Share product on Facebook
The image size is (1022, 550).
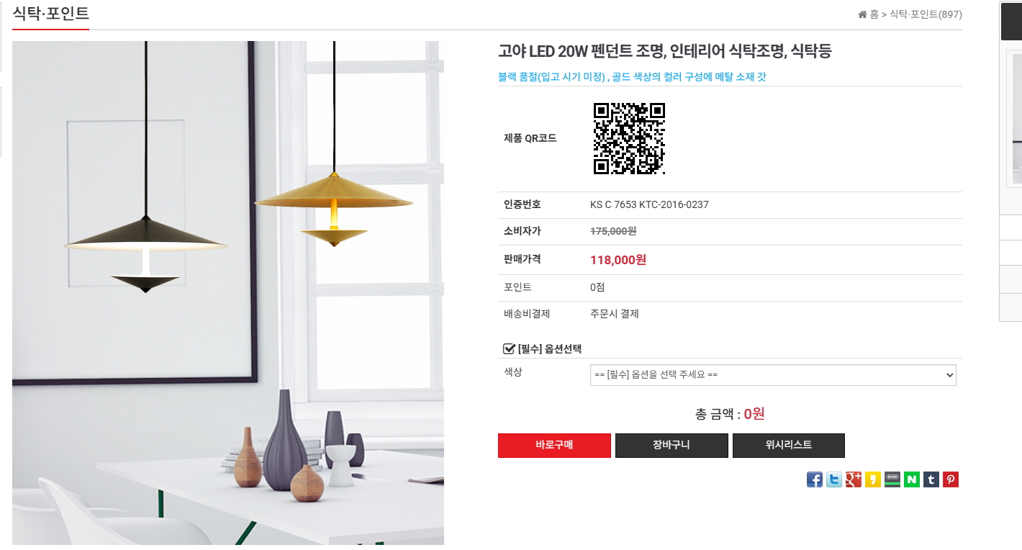[815, 479]
